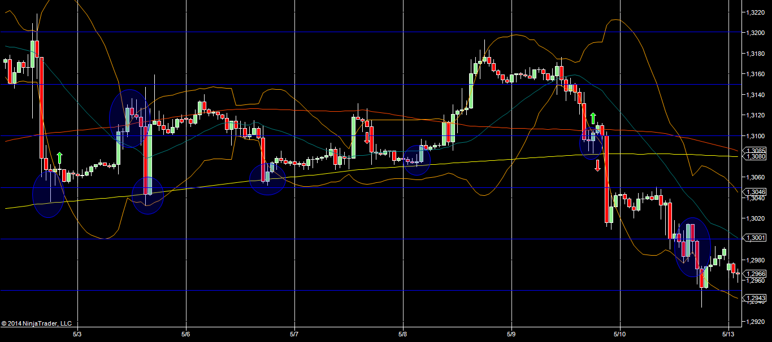Select the 1,3001 price marker tag

point(756,238)
